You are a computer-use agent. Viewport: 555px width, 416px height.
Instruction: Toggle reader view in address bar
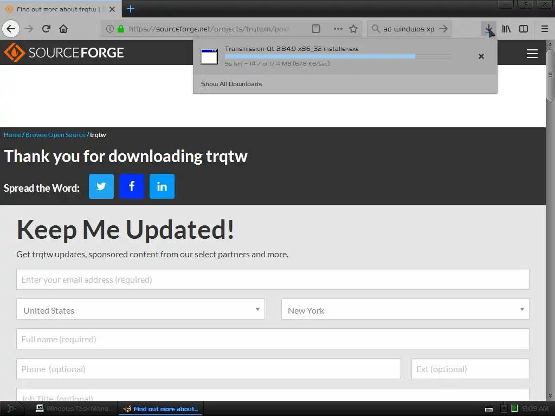316,29
